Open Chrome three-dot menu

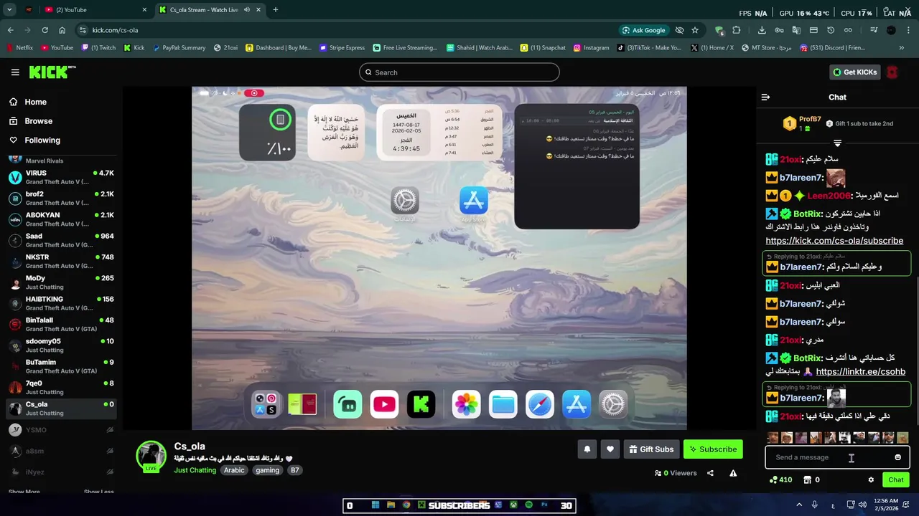909,30
